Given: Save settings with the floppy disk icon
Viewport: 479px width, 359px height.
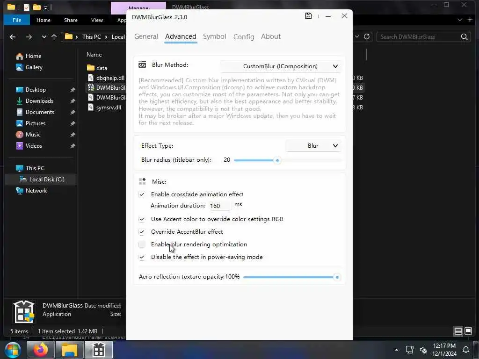Looking at the screenshot, I should click(x=308, y=16).
